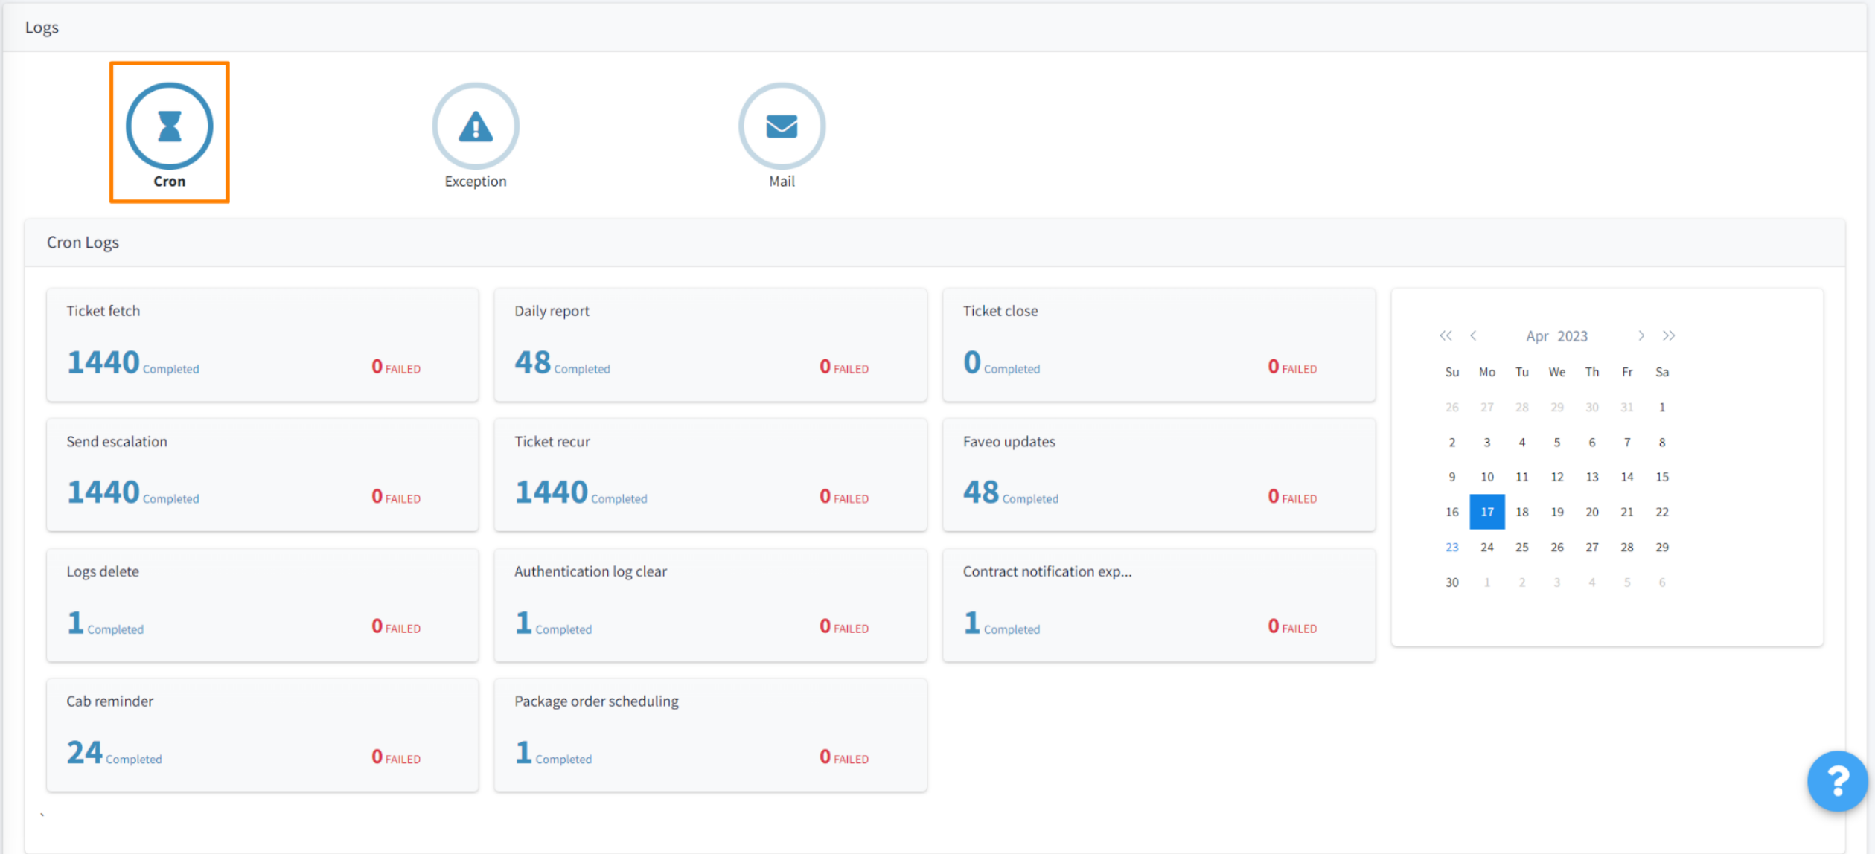Open the Mail envelope log icon
Viewport: 1875px width, 854px height.
click(x=782, y=126)
